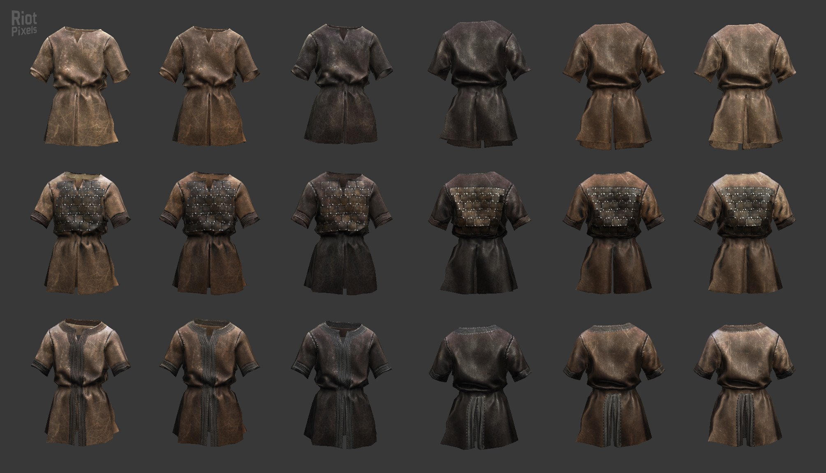The width and height of the screenshot is (826, 473).
Task: Click the reddish-brown plated tunic, back view
Action: (613, 232)
